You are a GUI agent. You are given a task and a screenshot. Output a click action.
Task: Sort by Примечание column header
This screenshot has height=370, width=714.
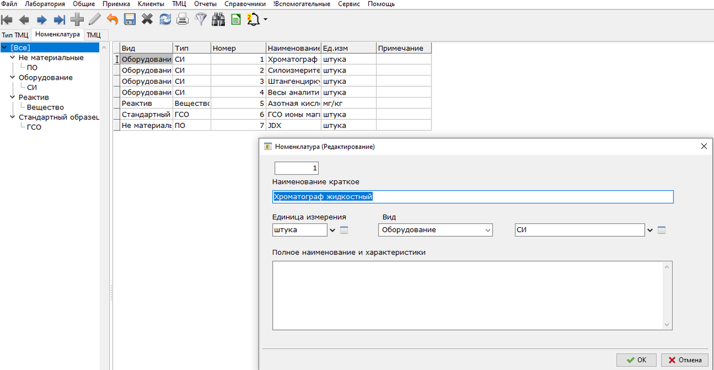coord(403,48)
